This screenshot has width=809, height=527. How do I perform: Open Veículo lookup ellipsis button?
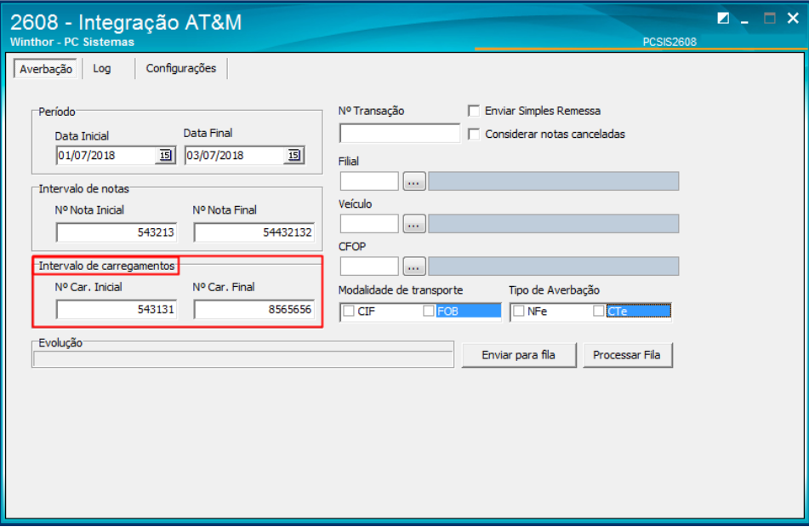(x=413, y=224)
